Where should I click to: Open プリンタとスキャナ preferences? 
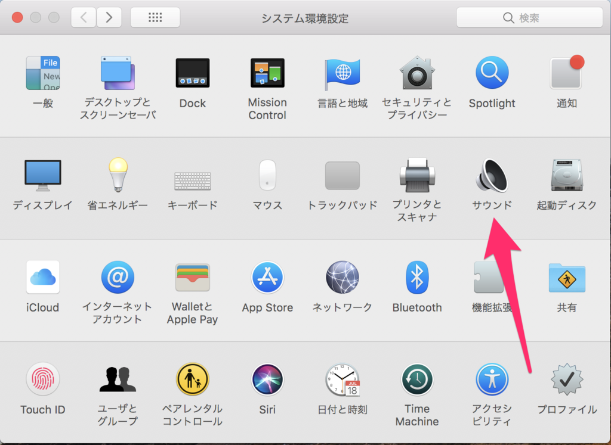pyautogui.click(x=417, y=175)
